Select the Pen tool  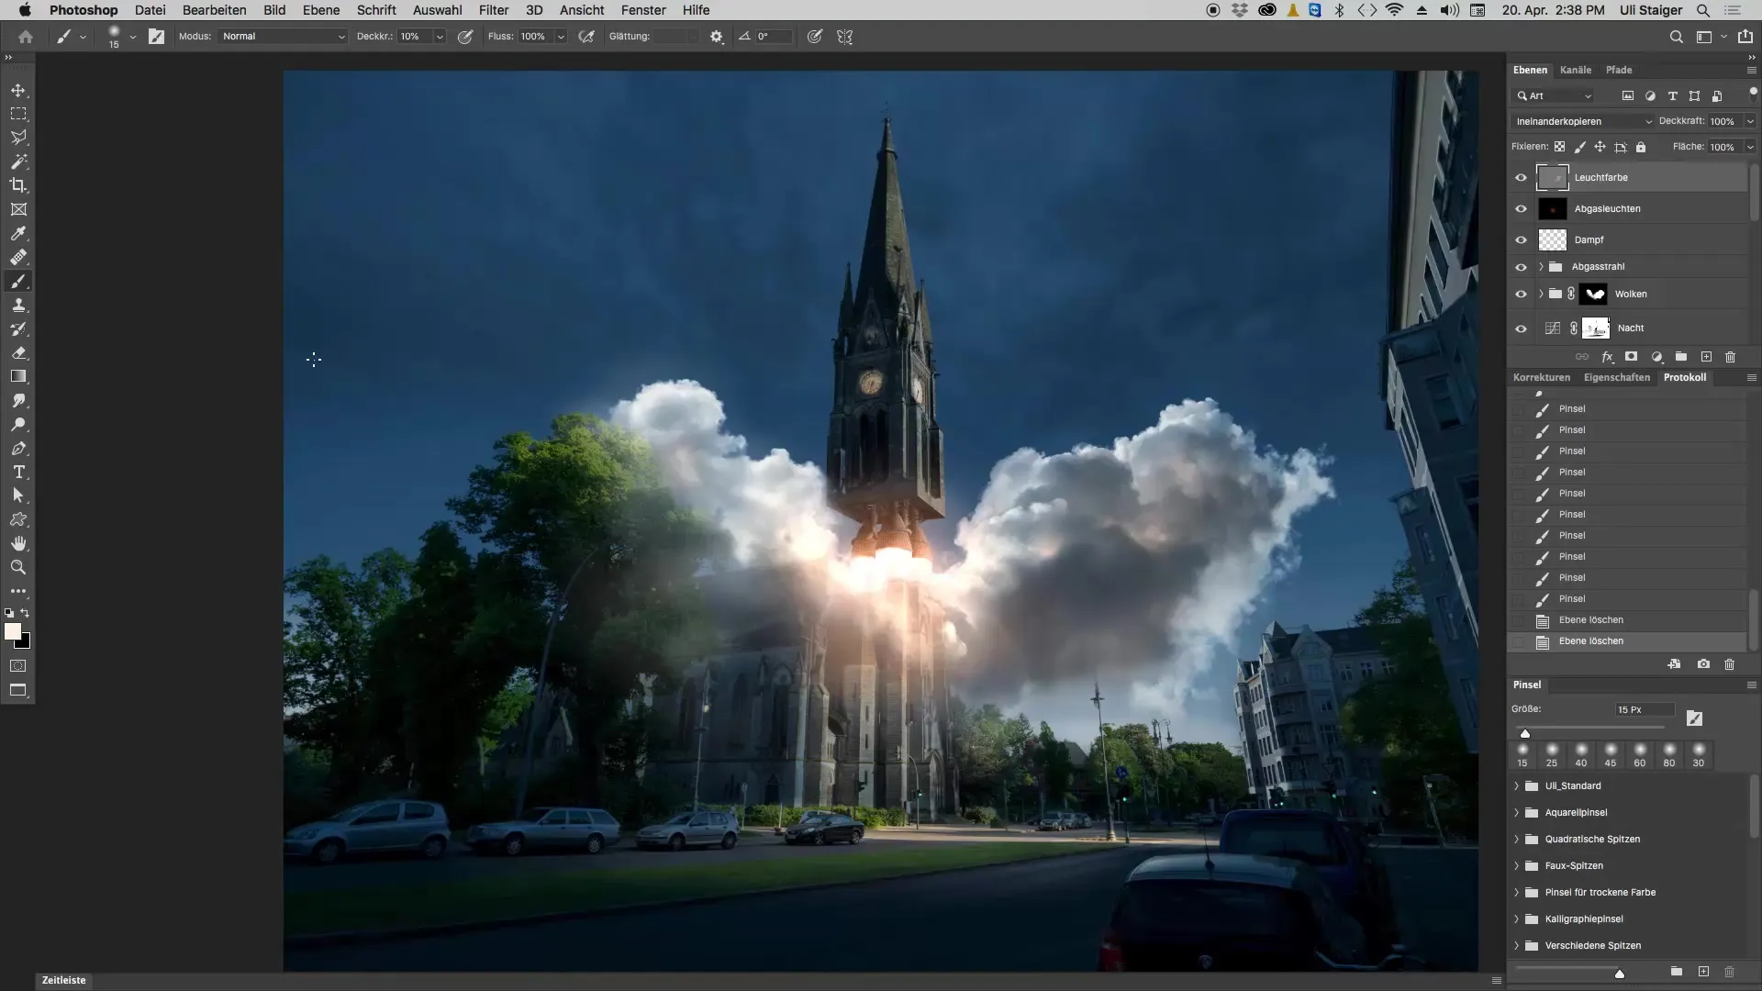(18, 448)
